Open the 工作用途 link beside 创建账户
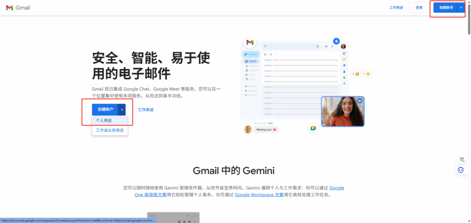This screenshot has width=471, height=223. (146, 110)
